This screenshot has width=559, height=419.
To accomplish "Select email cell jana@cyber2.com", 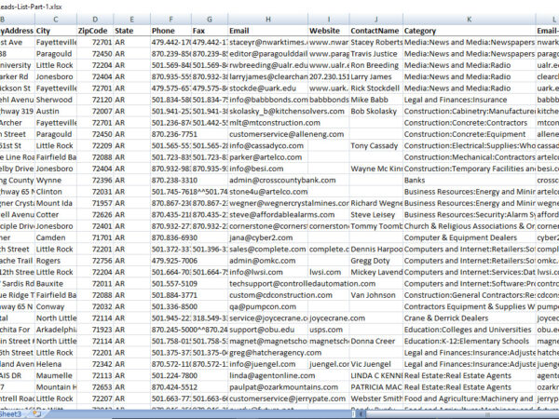I will pyautogui.click(x=268, y=237).
